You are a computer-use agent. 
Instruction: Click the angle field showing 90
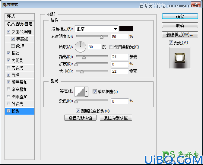(x=95, y=47)
